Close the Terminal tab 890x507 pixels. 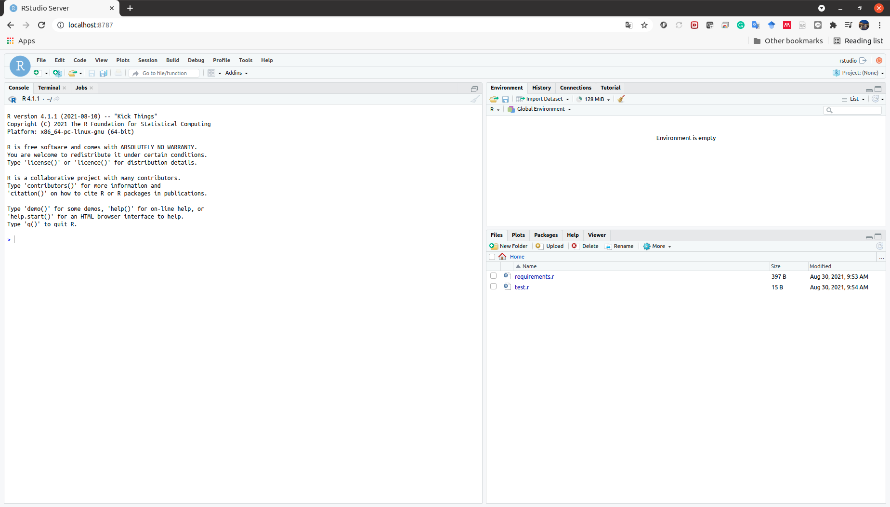pyautogui.click(x=64, y=88)
